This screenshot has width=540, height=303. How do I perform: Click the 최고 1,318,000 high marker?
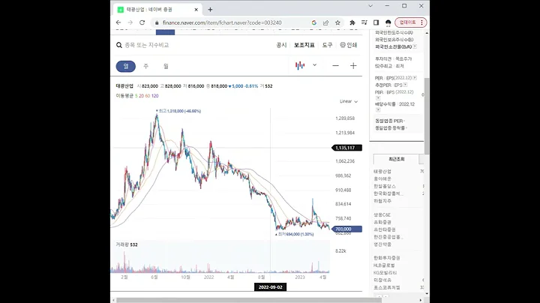(178, 111)
